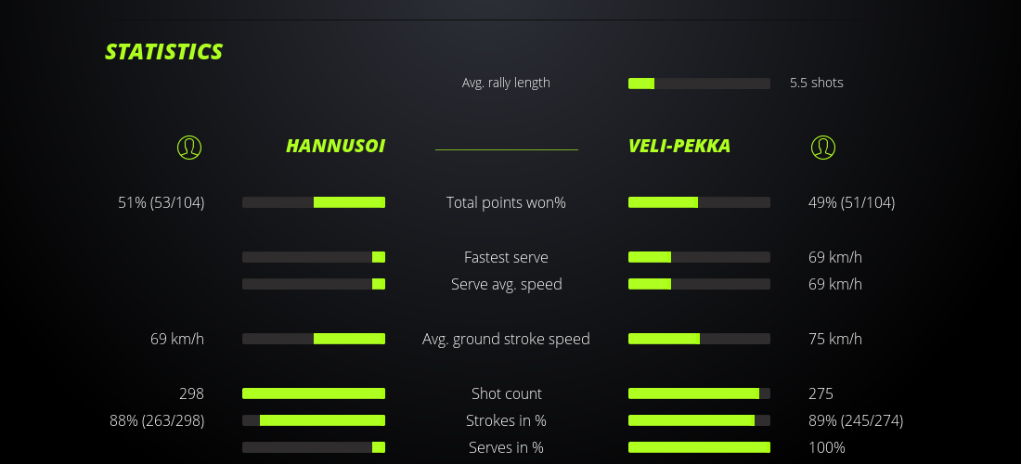Click Veli-Pekka's Shot count bar
Viewport: 1021px width, 464px height.
point(699,393)
